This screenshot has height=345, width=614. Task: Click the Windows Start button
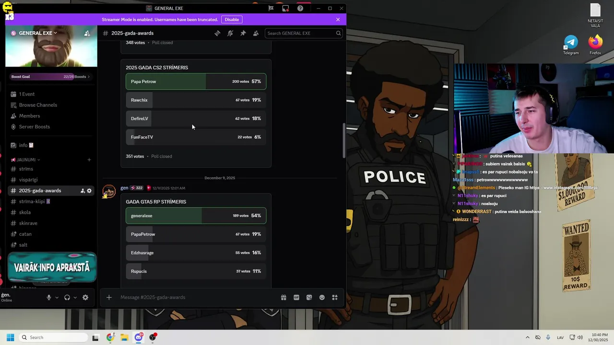point(10,337)
